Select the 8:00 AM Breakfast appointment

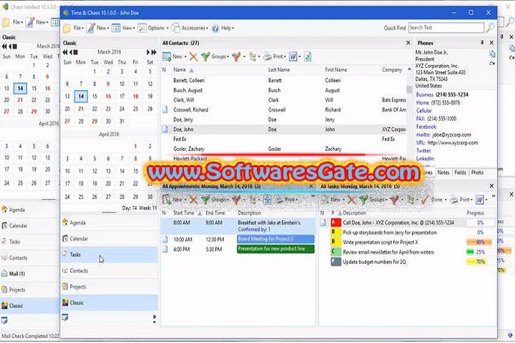click(x=238, y=226)
